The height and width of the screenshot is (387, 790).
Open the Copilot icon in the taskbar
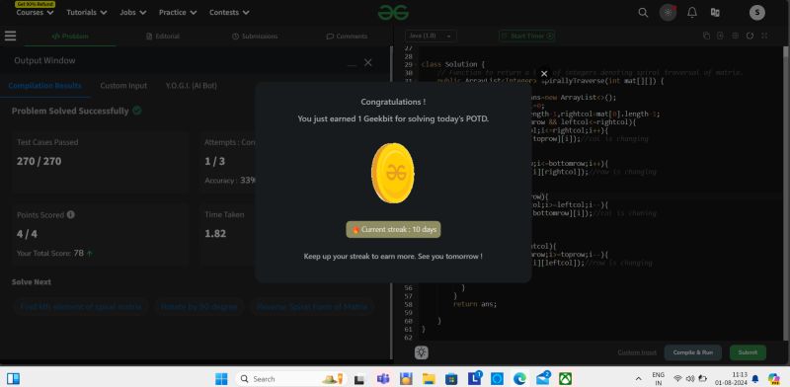tap(774, 378)
